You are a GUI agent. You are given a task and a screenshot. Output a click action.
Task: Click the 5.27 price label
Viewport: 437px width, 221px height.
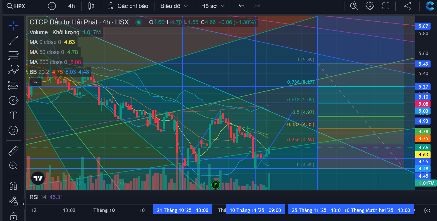coord(423,87)
